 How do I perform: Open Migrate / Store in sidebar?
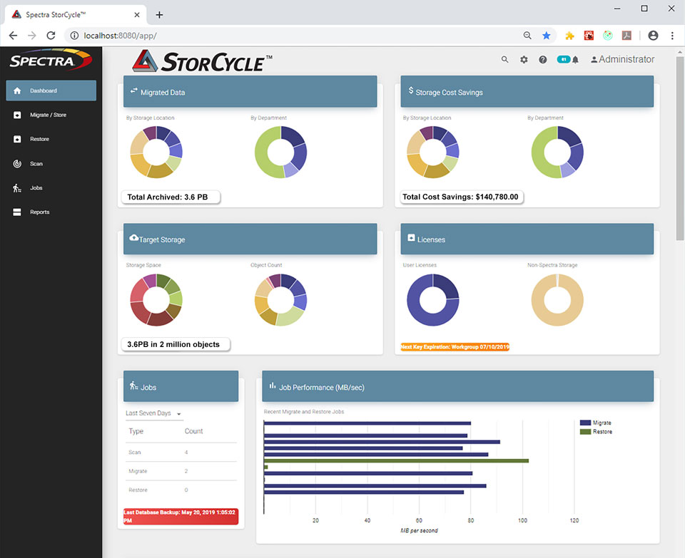tap(51, 115)
